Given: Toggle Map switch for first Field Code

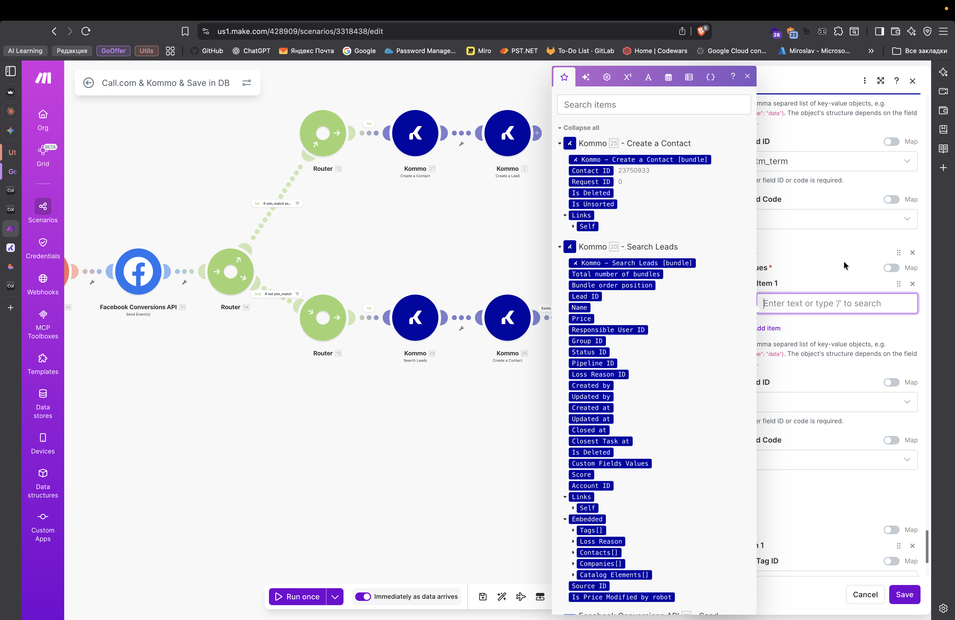Looking at the screenshot, I should pyautogui.click(x=891, y=199).
